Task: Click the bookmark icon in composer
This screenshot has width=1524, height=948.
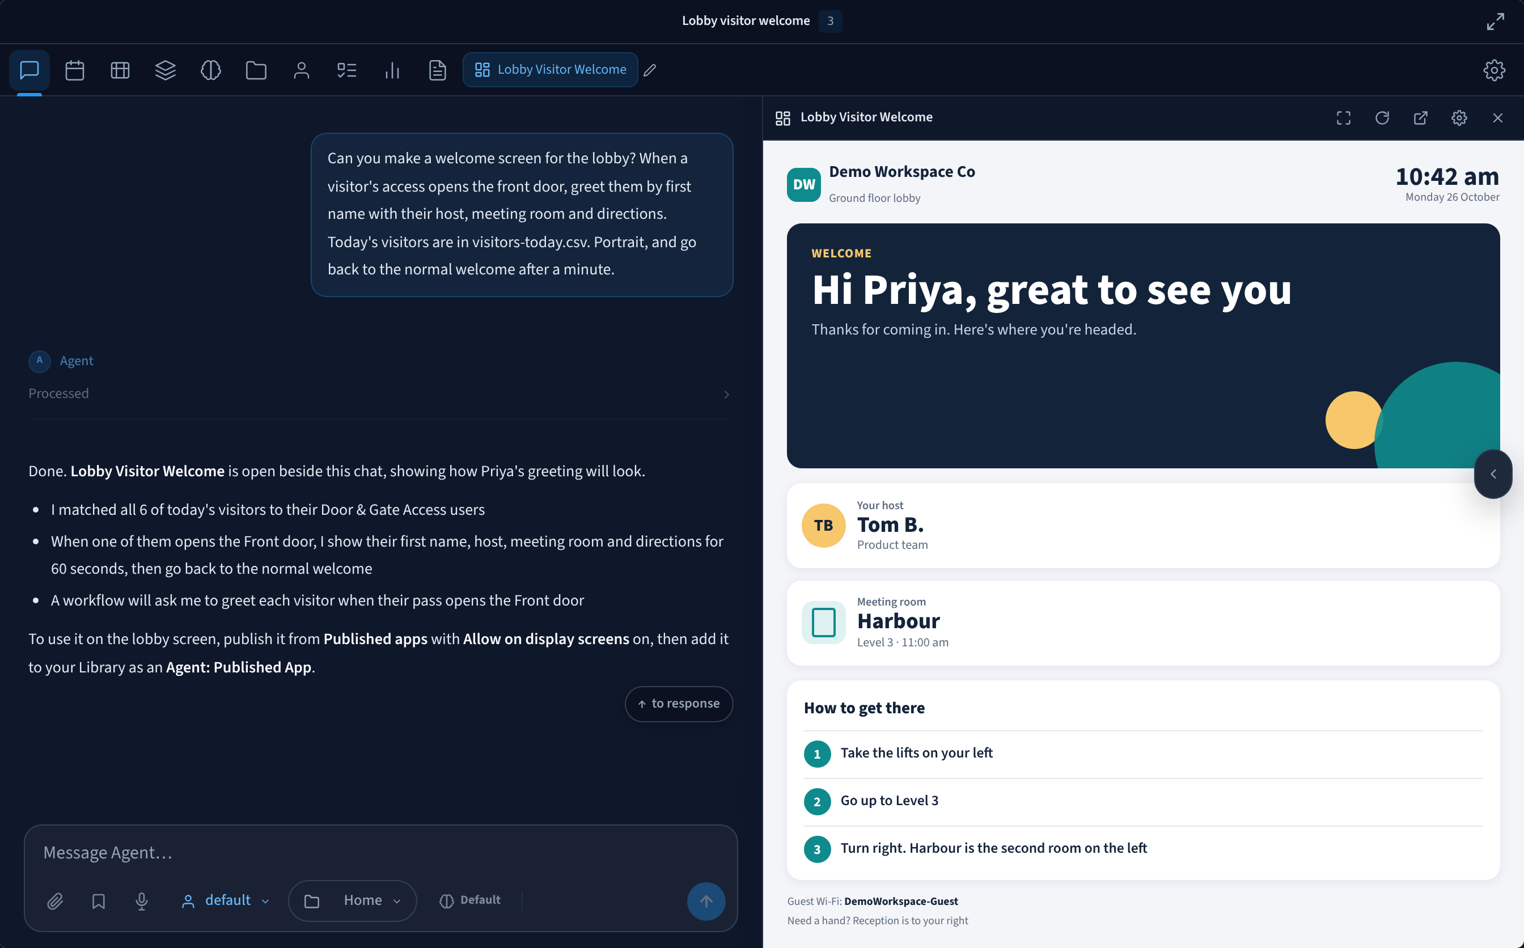Action: (99, 901)
